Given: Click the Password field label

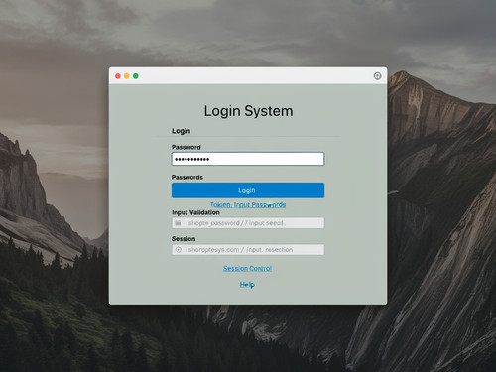Looking at the screenshot, I should point(186,147).
